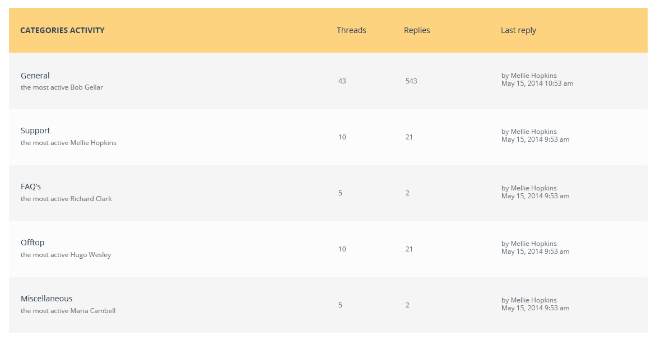
Task: Click 543 replies count in General row
Action: click(x=411, y=81)
